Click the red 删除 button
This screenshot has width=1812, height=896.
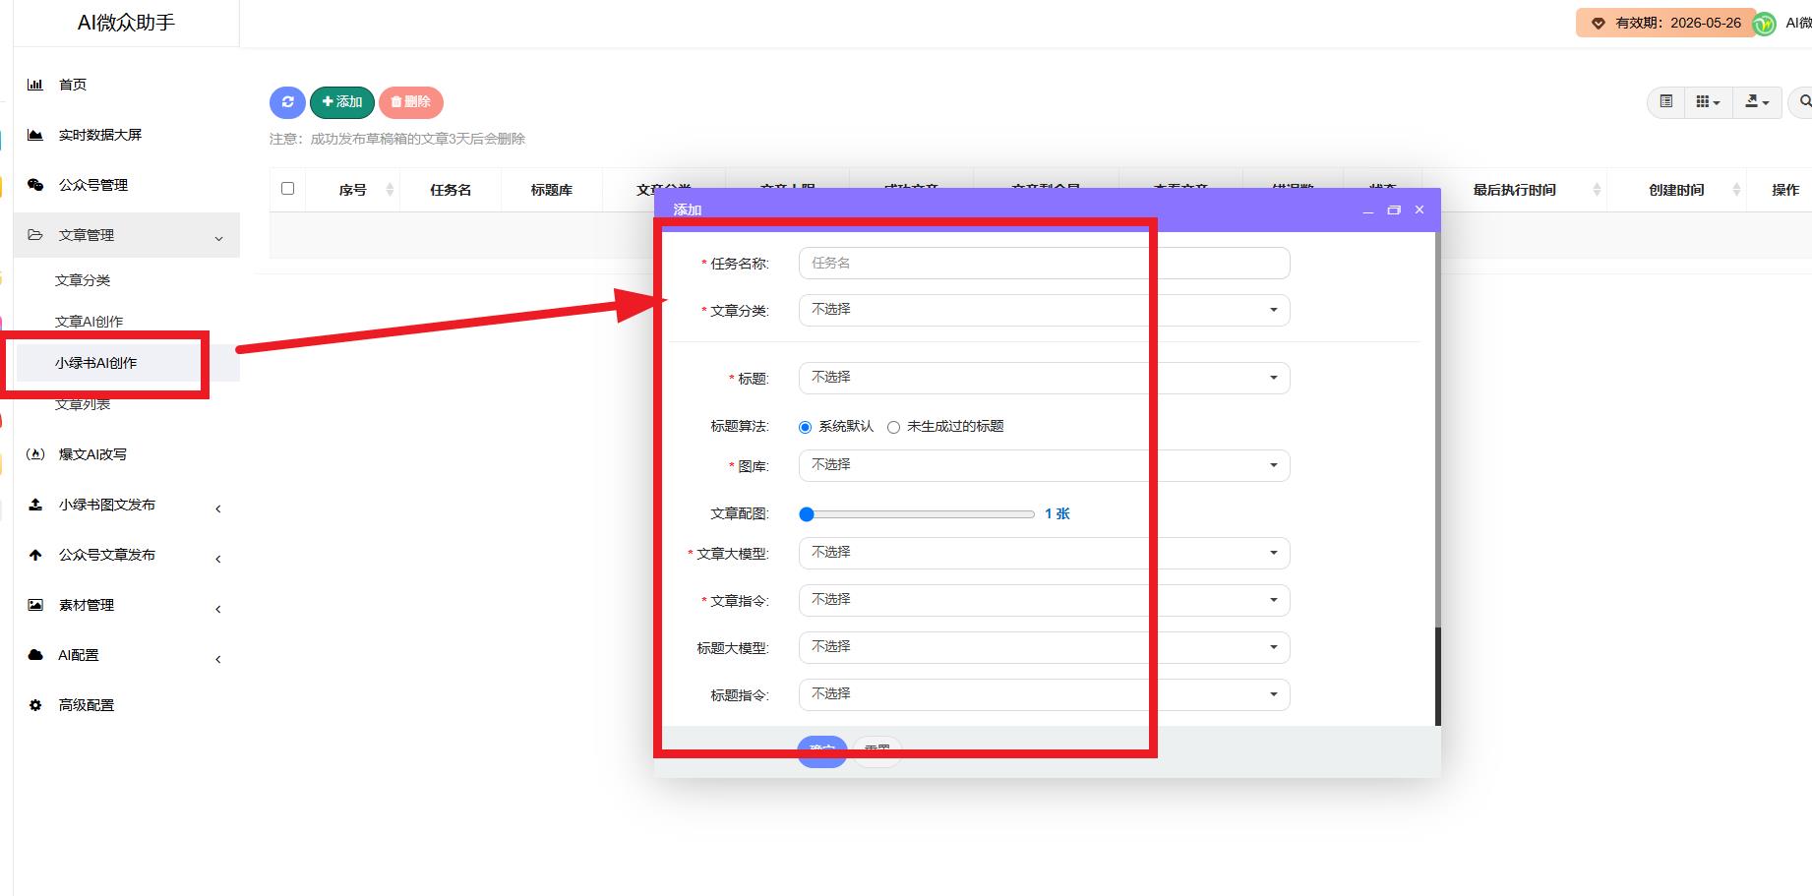coord(411,102)
